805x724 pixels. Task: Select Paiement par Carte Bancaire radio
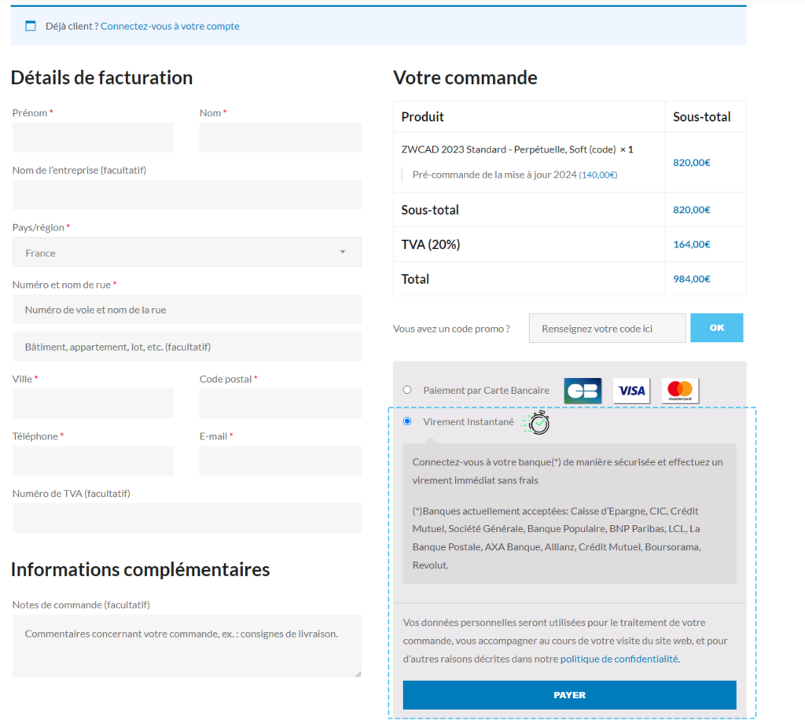[x=407, y=389]
